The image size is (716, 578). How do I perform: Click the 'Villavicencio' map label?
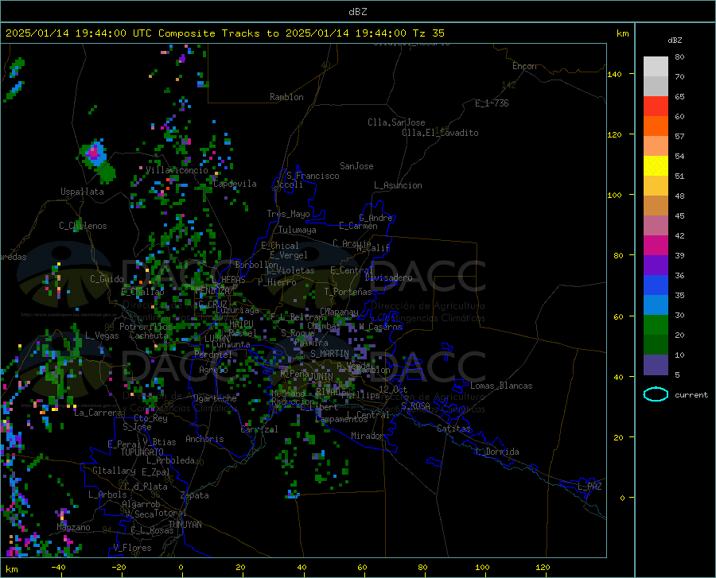tap(177, 170)
